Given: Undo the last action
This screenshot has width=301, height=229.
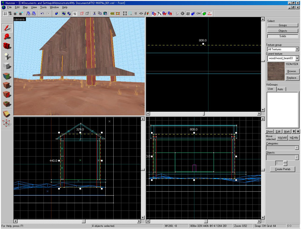Looking at the screenshot, I should (42, 14).
